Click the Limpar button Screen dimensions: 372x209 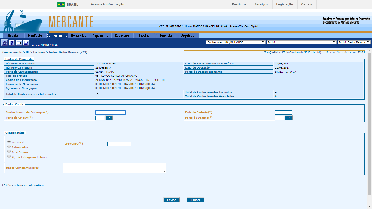pyautogui.click(x=196, y=200)
